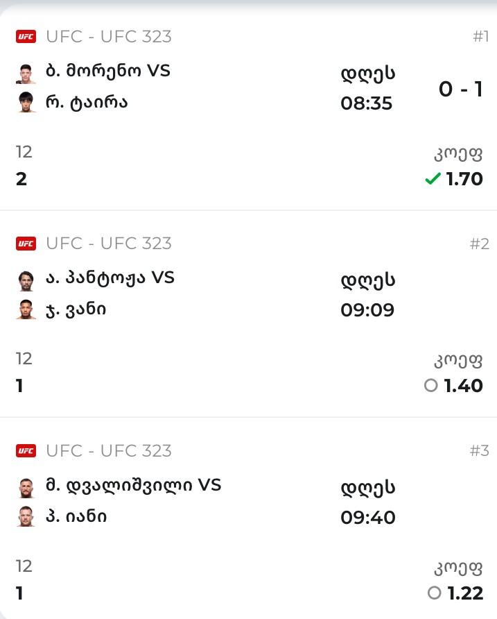497x619 pixels.
Task: Click the 0 - 1 final score
Action: point(460,89)
